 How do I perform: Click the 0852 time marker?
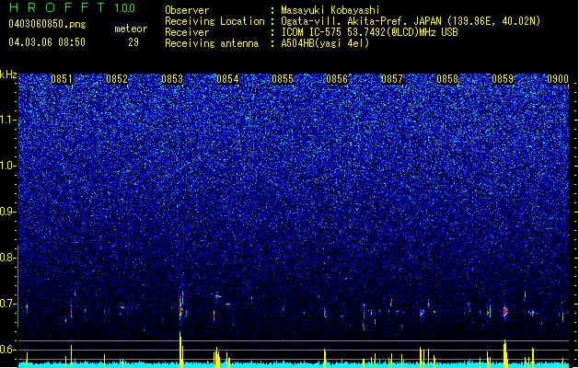click(x=117, y=79)
